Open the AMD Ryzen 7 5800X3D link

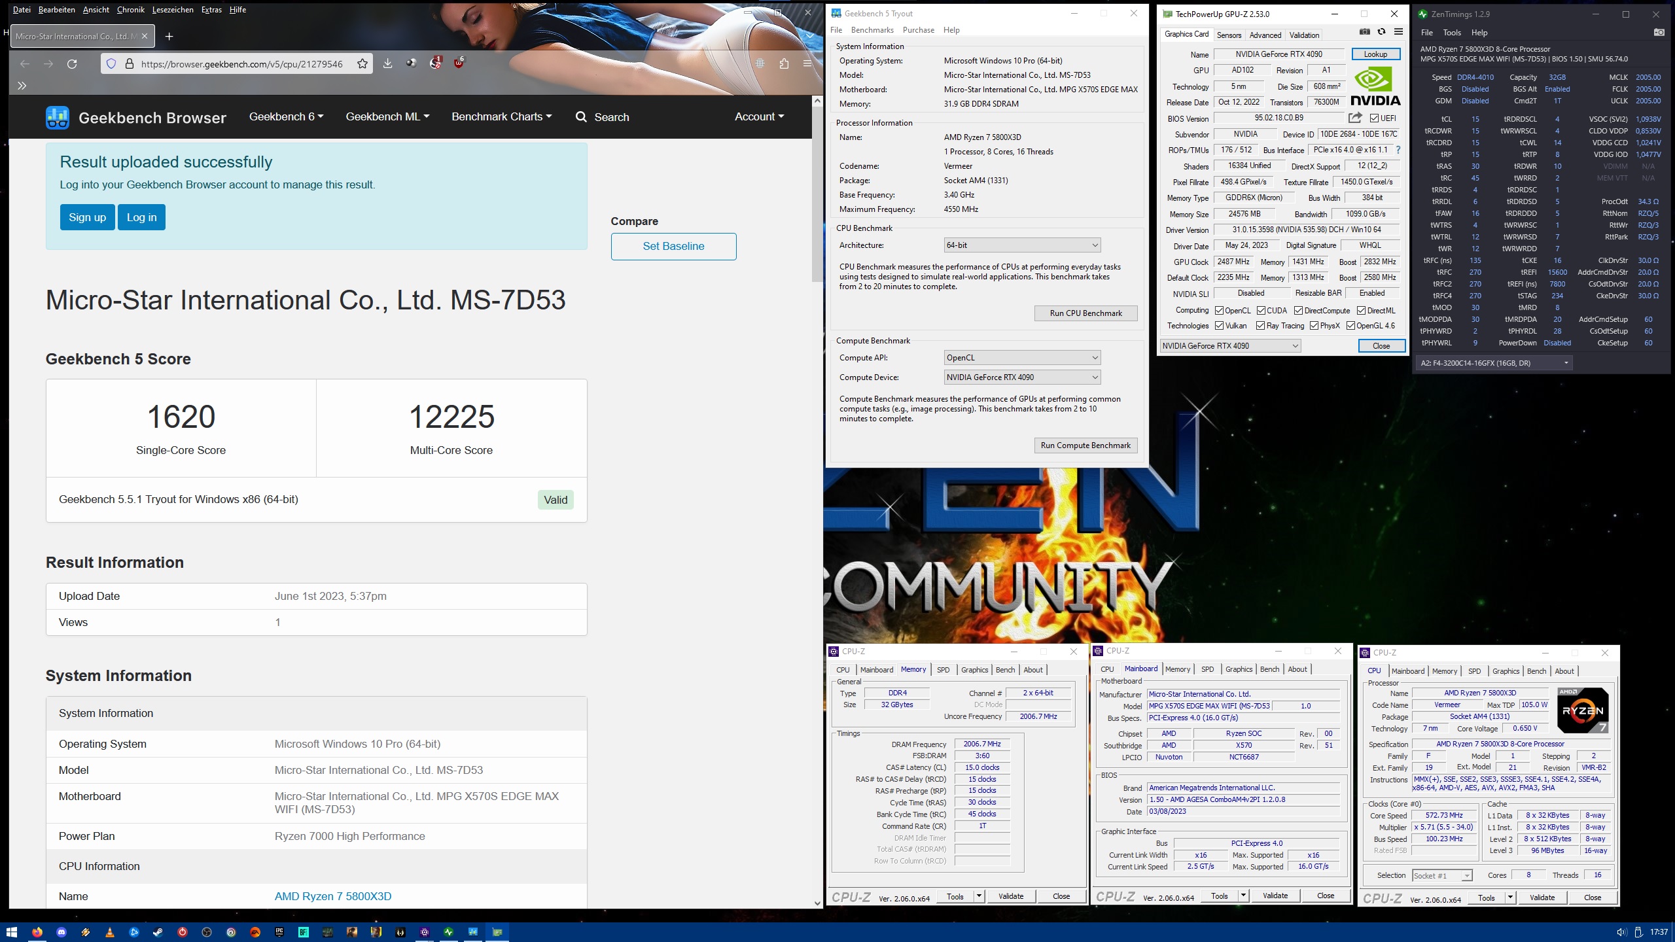pyautogui.click(x=333, y=897)
